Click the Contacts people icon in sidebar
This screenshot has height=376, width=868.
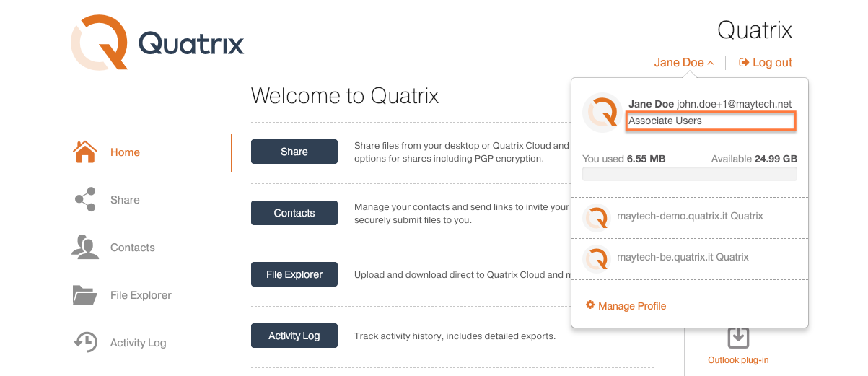coord(85,248)
